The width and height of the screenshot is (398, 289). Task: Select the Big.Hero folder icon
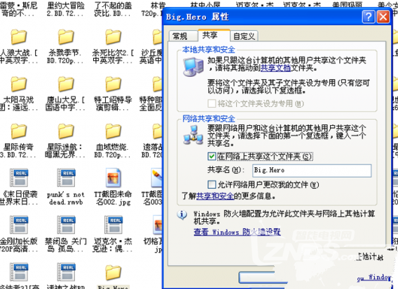coord(113,272)
